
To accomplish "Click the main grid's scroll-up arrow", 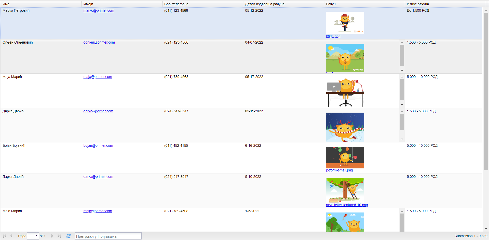I will (x=486, y=10).
